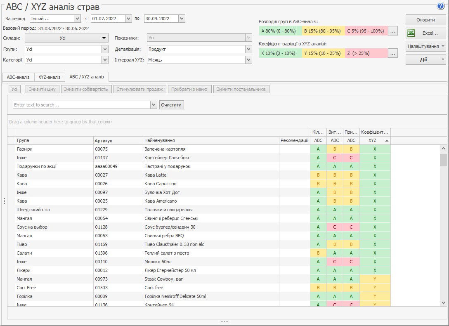
Task: Expand the Інтервал XYZ dropdown
Action: (248, 60)
